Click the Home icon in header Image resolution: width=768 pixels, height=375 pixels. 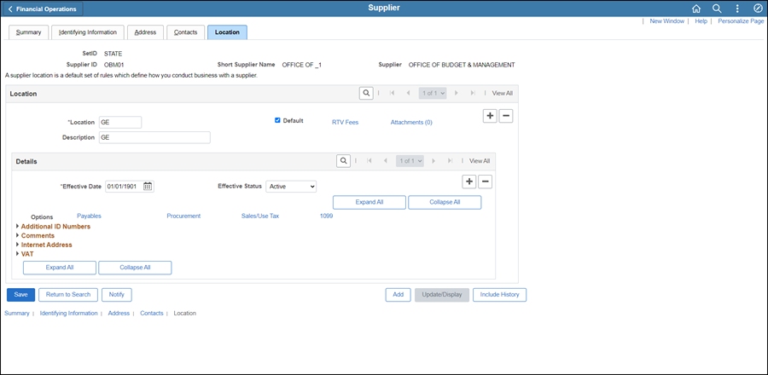(696, 9)
